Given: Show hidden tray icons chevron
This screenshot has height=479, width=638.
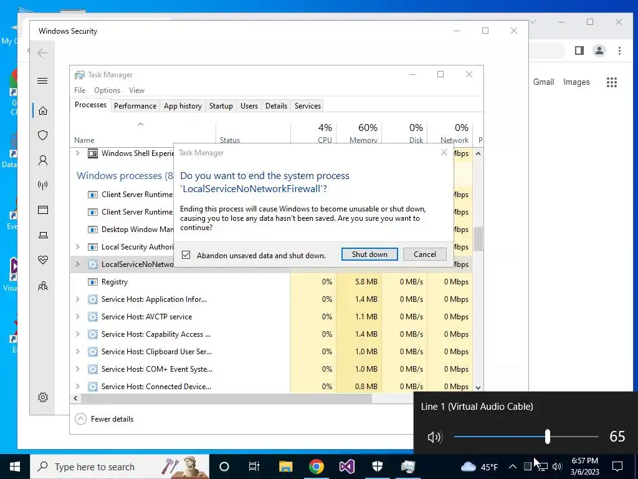Looking at the screenshot, I should coord(513,467).
